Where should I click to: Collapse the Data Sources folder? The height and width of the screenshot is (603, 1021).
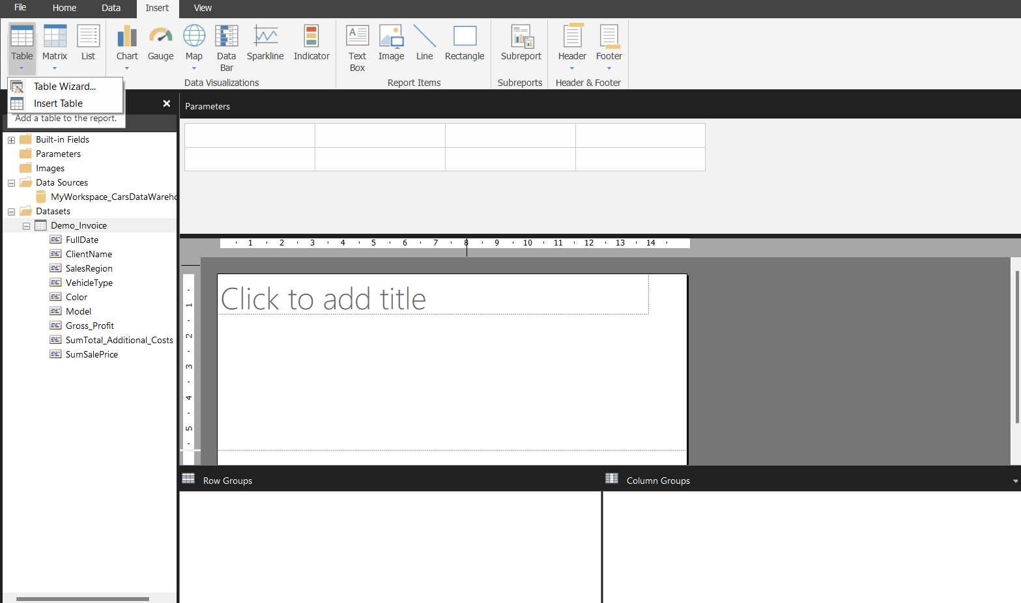coord(11,182)
